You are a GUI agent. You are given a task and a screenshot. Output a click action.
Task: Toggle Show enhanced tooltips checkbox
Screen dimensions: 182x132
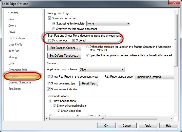point(54,106)
